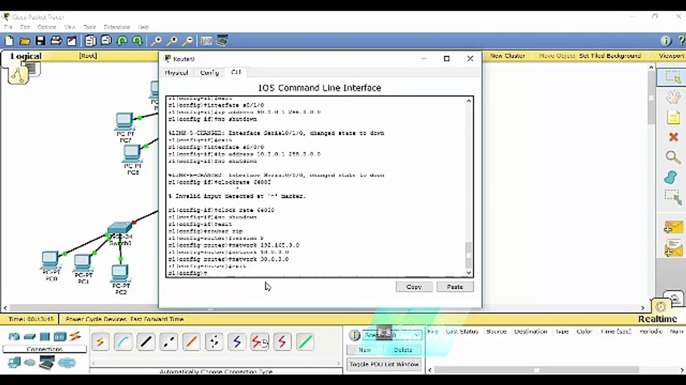
Task: Click the Delete scenario button
Action: [x=403, y=350]
